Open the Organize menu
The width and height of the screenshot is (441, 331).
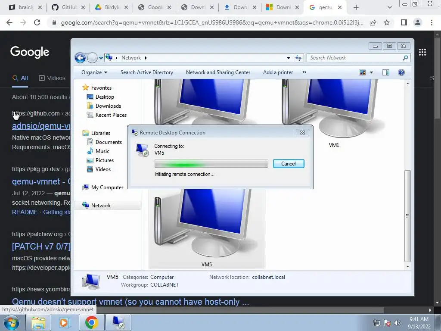pyautogui.click(x=94, y=72)
